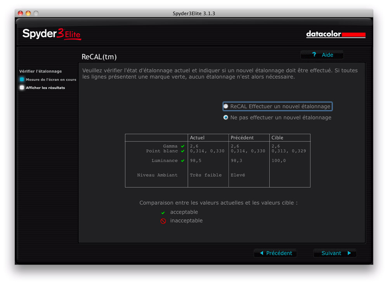
Task: Go back with the Précédent button
Action: click(x=275, y=253)
